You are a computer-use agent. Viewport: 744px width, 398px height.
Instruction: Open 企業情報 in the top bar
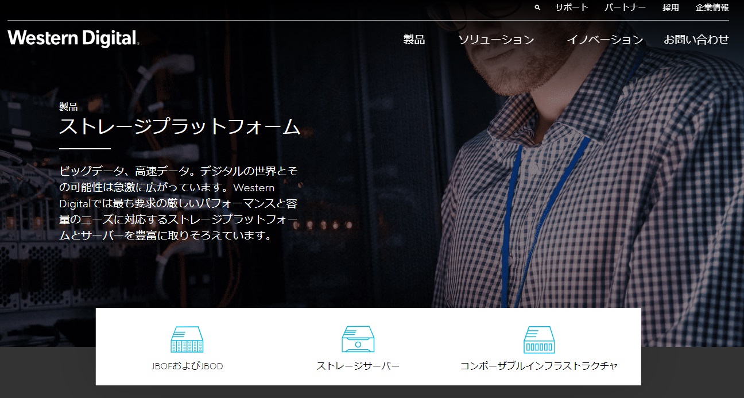[712, 7]
